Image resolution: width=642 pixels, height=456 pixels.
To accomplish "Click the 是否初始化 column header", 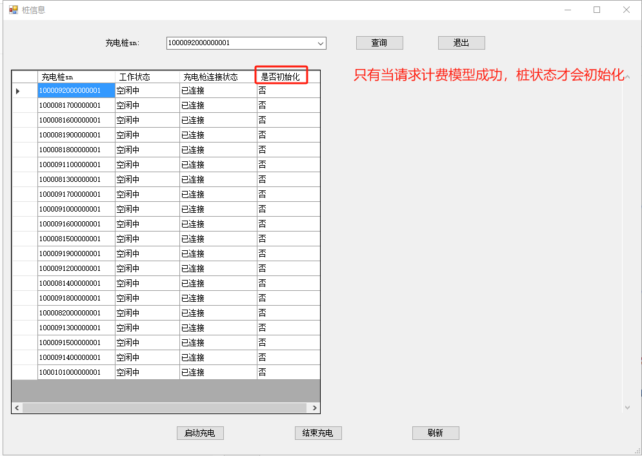I will (281, 77).
